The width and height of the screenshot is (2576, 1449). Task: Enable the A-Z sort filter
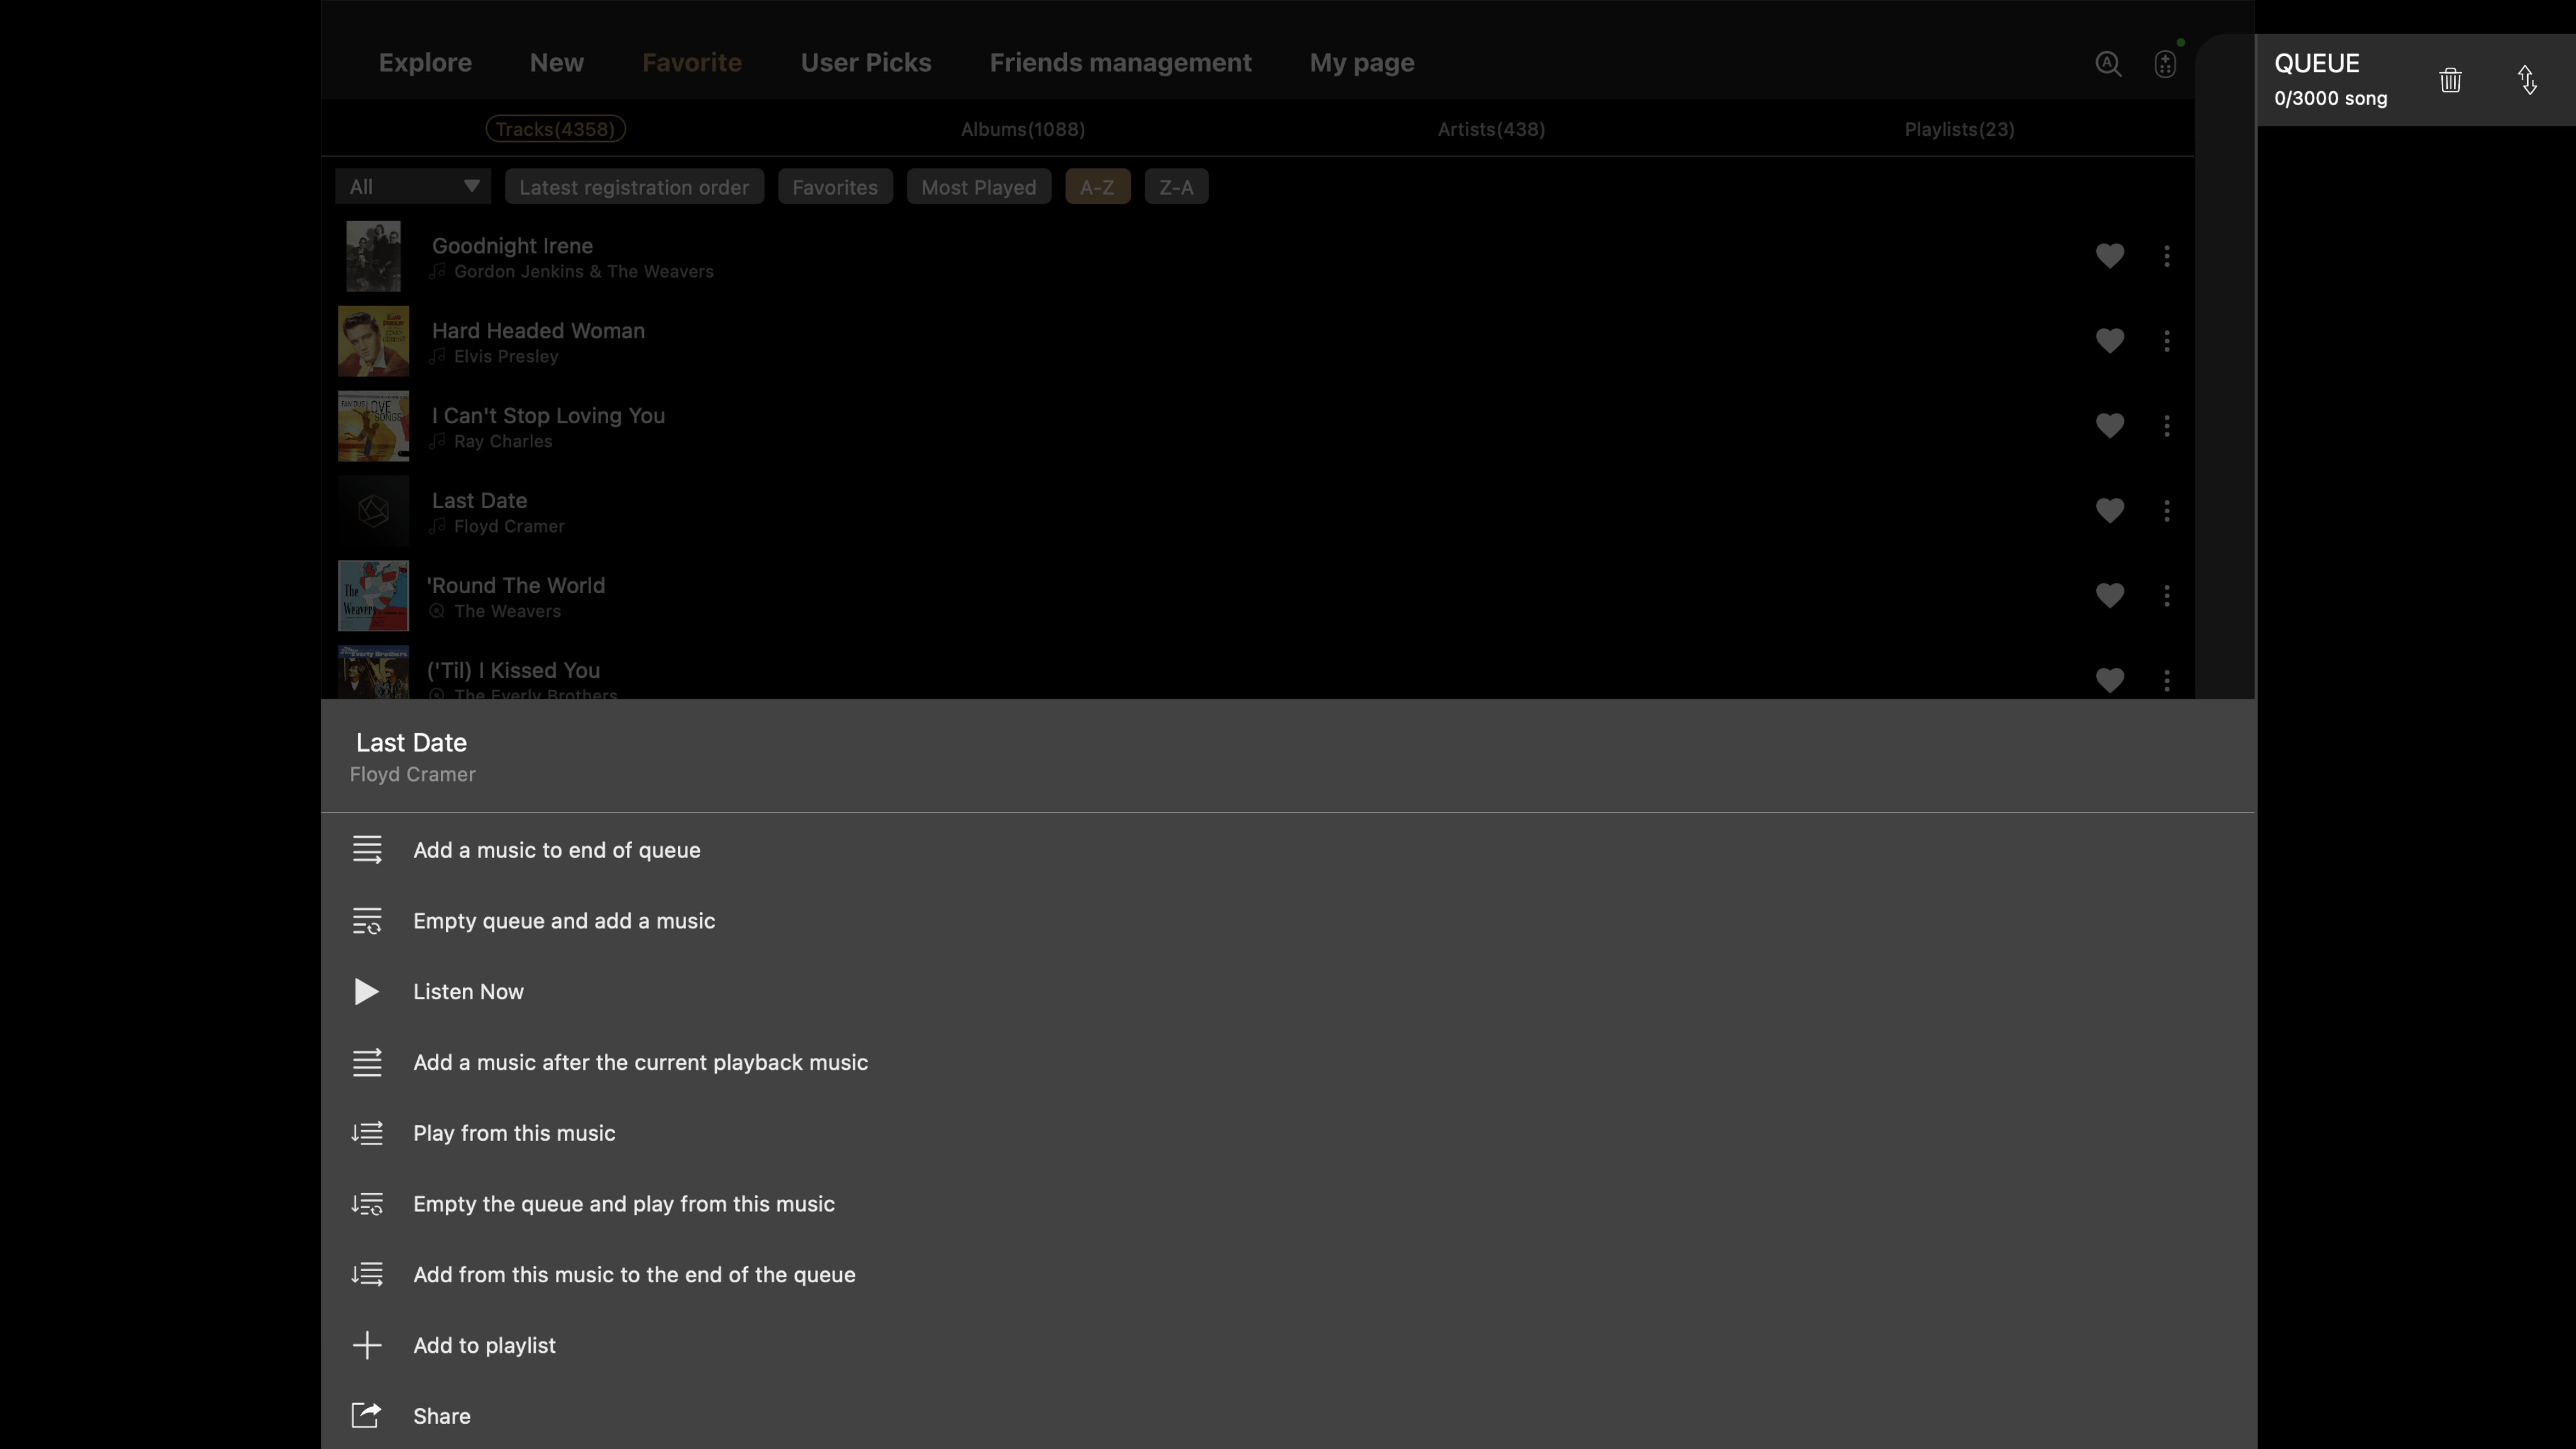click(x=1097, y=187)
